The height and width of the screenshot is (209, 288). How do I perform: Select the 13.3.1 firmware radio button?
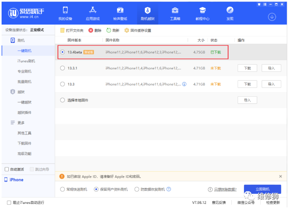(62, 68)
